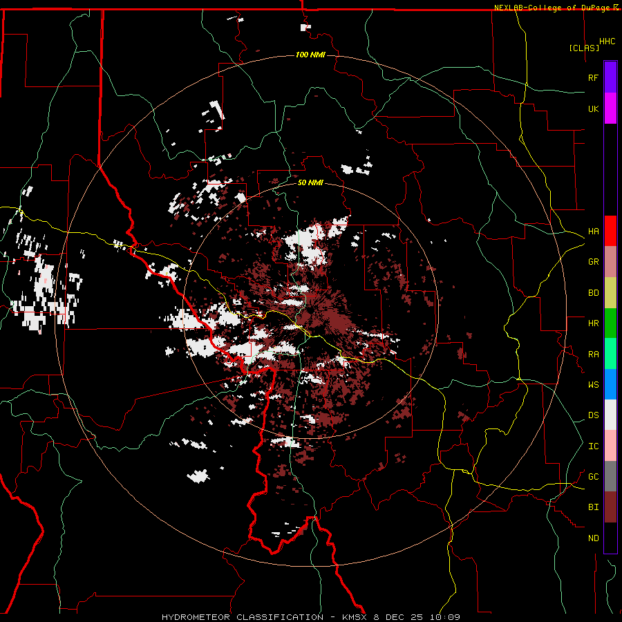The width and height of the screenshot is (622, 622).
Task: Pick the HR green legend swatch
Action: 610,323
